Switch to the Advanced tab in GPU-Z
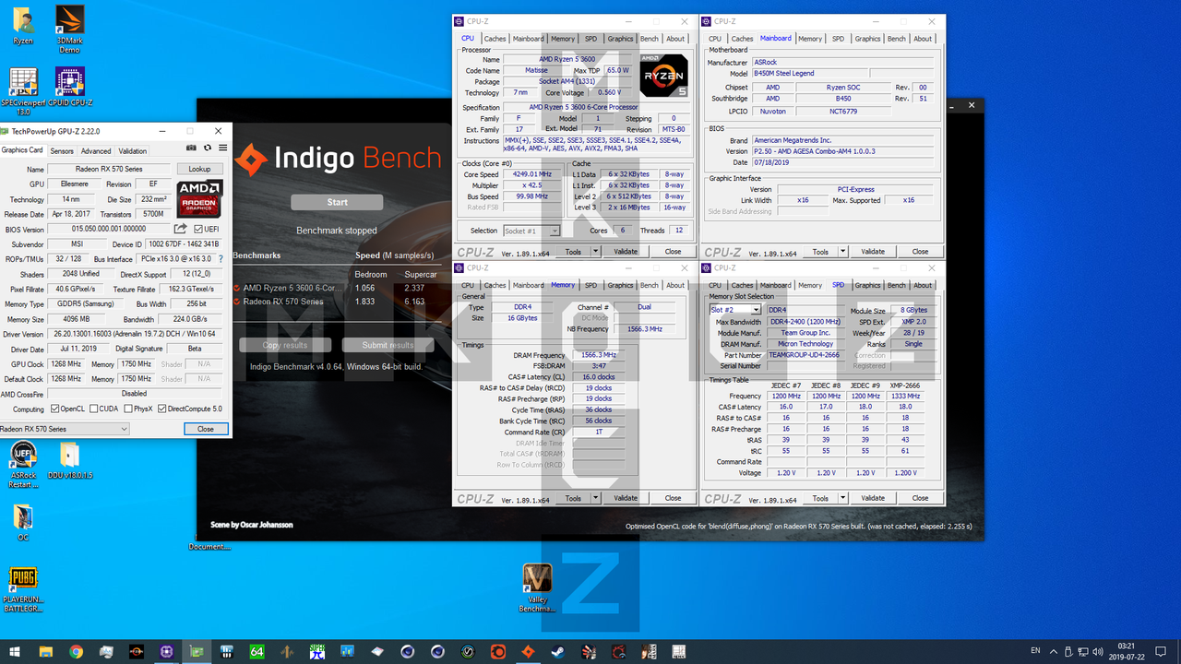 coord(96,151)
